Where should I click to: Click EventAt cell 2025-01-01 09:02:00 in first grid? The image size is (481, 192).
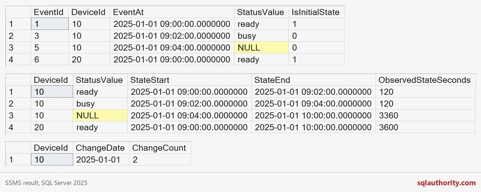172,36
